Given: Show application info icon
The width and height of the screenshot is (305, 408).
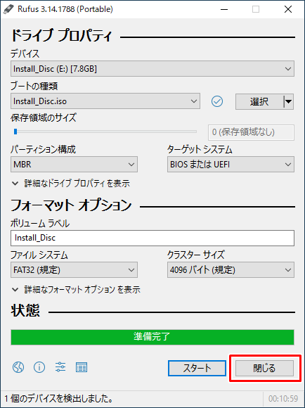Looking at the screenshot, I should (39, 367).
